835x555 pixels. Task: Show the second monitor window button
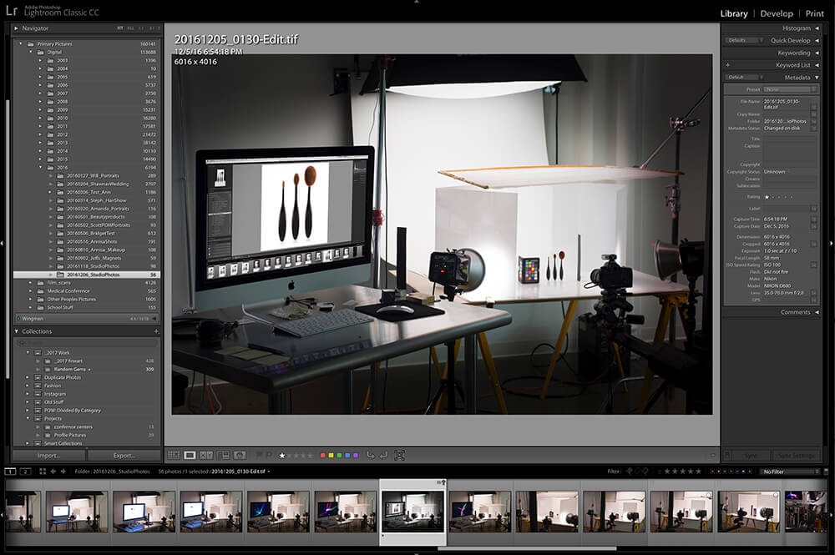tap(26, 472)
